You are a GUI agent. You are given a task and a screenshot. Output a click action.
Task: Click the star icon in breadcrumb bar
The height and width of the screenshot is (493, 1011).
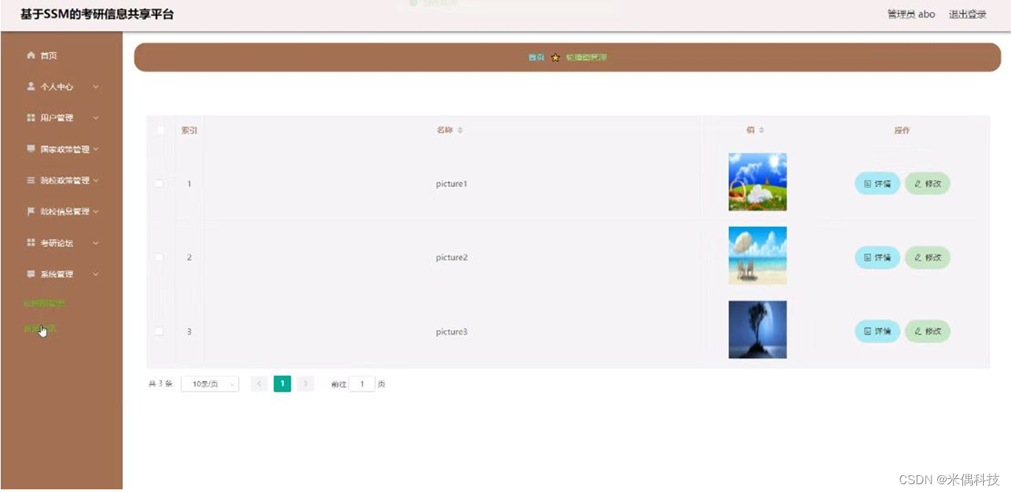click(556, 57)
